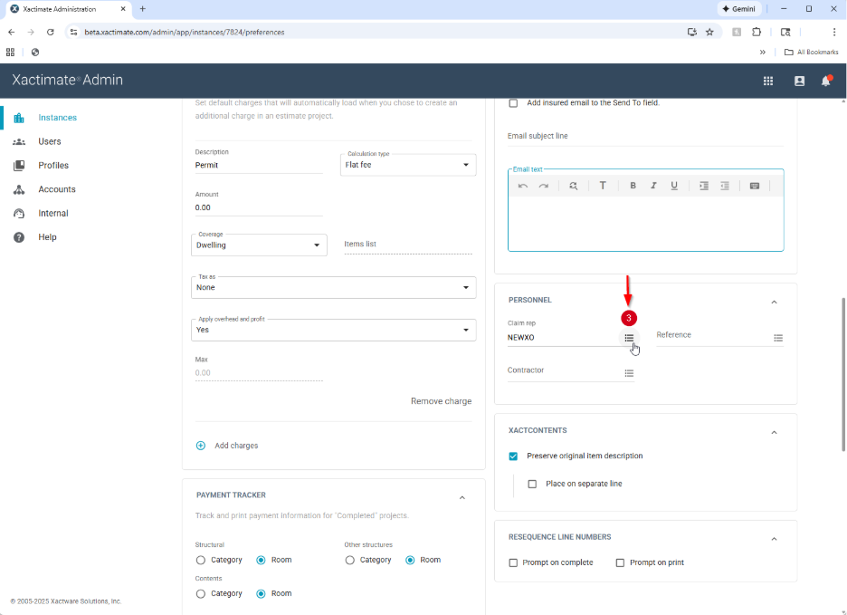Click Remove charge

[441, 401]
